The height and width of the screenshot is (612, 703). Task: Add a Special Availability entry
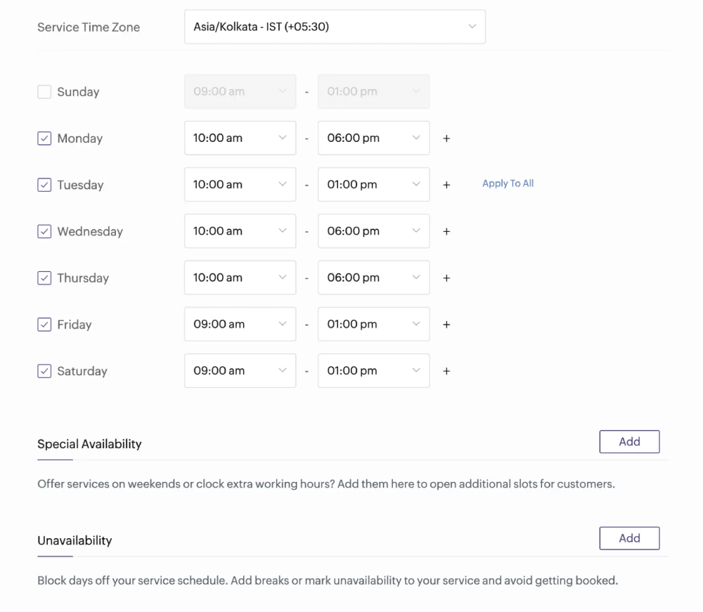click(x=628, y=441)
